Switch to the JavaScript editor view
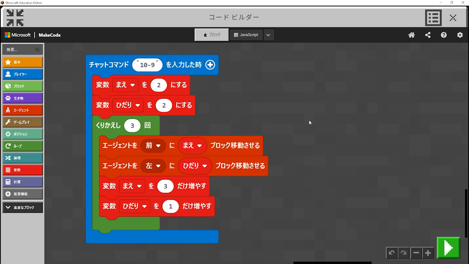Viewport: 469px width, 264px height. click(x=246, y=35)
